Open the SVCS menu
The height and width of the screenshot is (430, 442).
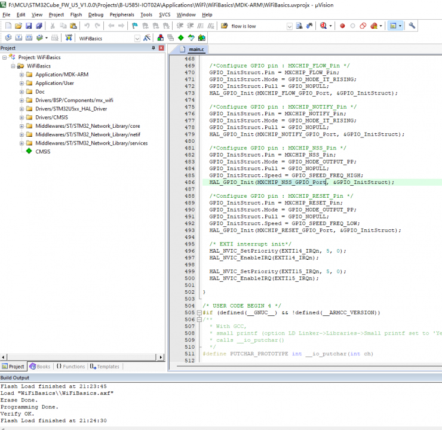point(165,15)
